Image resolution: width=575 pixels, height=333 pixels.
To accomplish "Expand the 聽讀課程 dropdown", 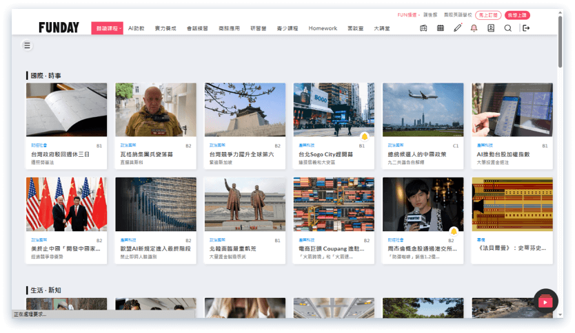I will [x=107, y=28].
